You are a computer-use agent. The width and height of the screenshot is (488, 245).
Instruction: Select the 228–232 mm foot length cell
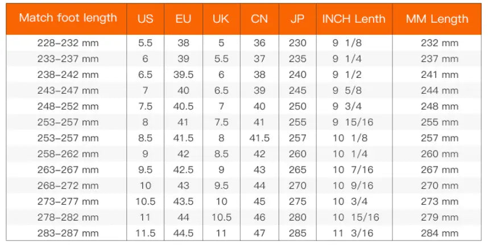pos(68,43)
